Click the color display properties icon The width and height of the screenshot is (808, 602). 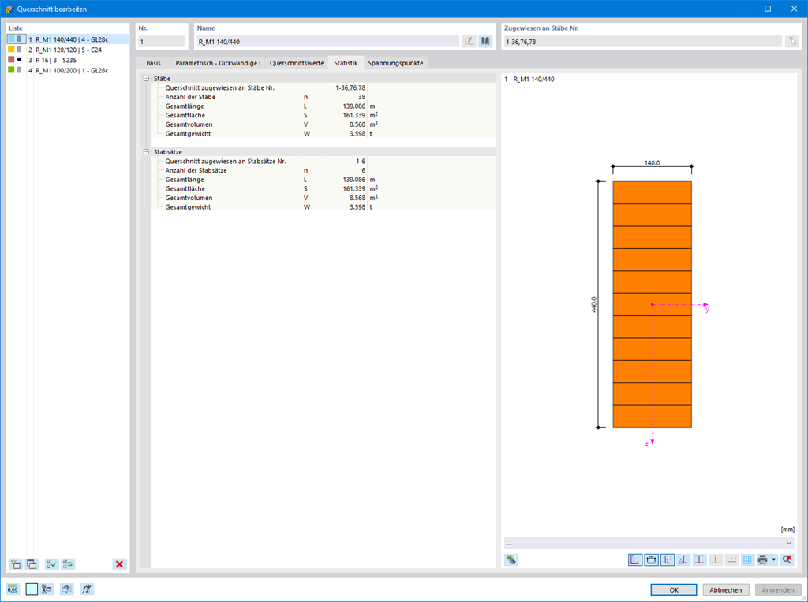[x=47, y=589]
